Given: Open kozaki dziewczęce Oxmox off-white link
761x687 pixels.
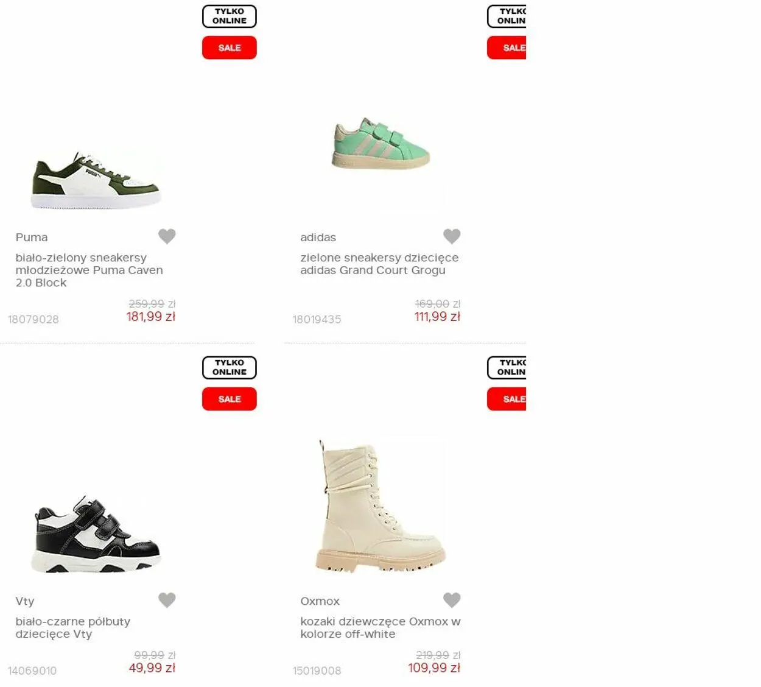Looking at the screenshot, I should click(x=380, y=627).
